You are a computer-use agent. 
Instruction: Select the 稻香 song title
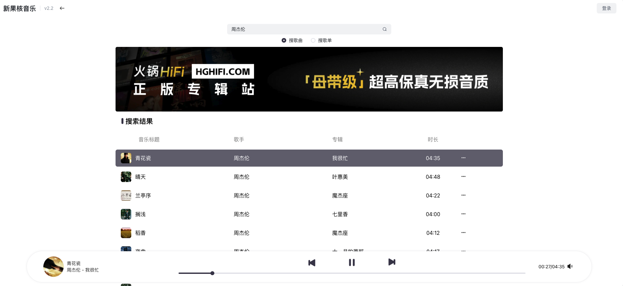click(140, 233)
